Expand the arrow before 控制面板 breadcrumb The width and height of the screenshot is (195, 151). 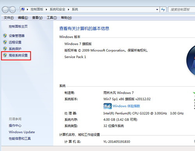(27, 9)
